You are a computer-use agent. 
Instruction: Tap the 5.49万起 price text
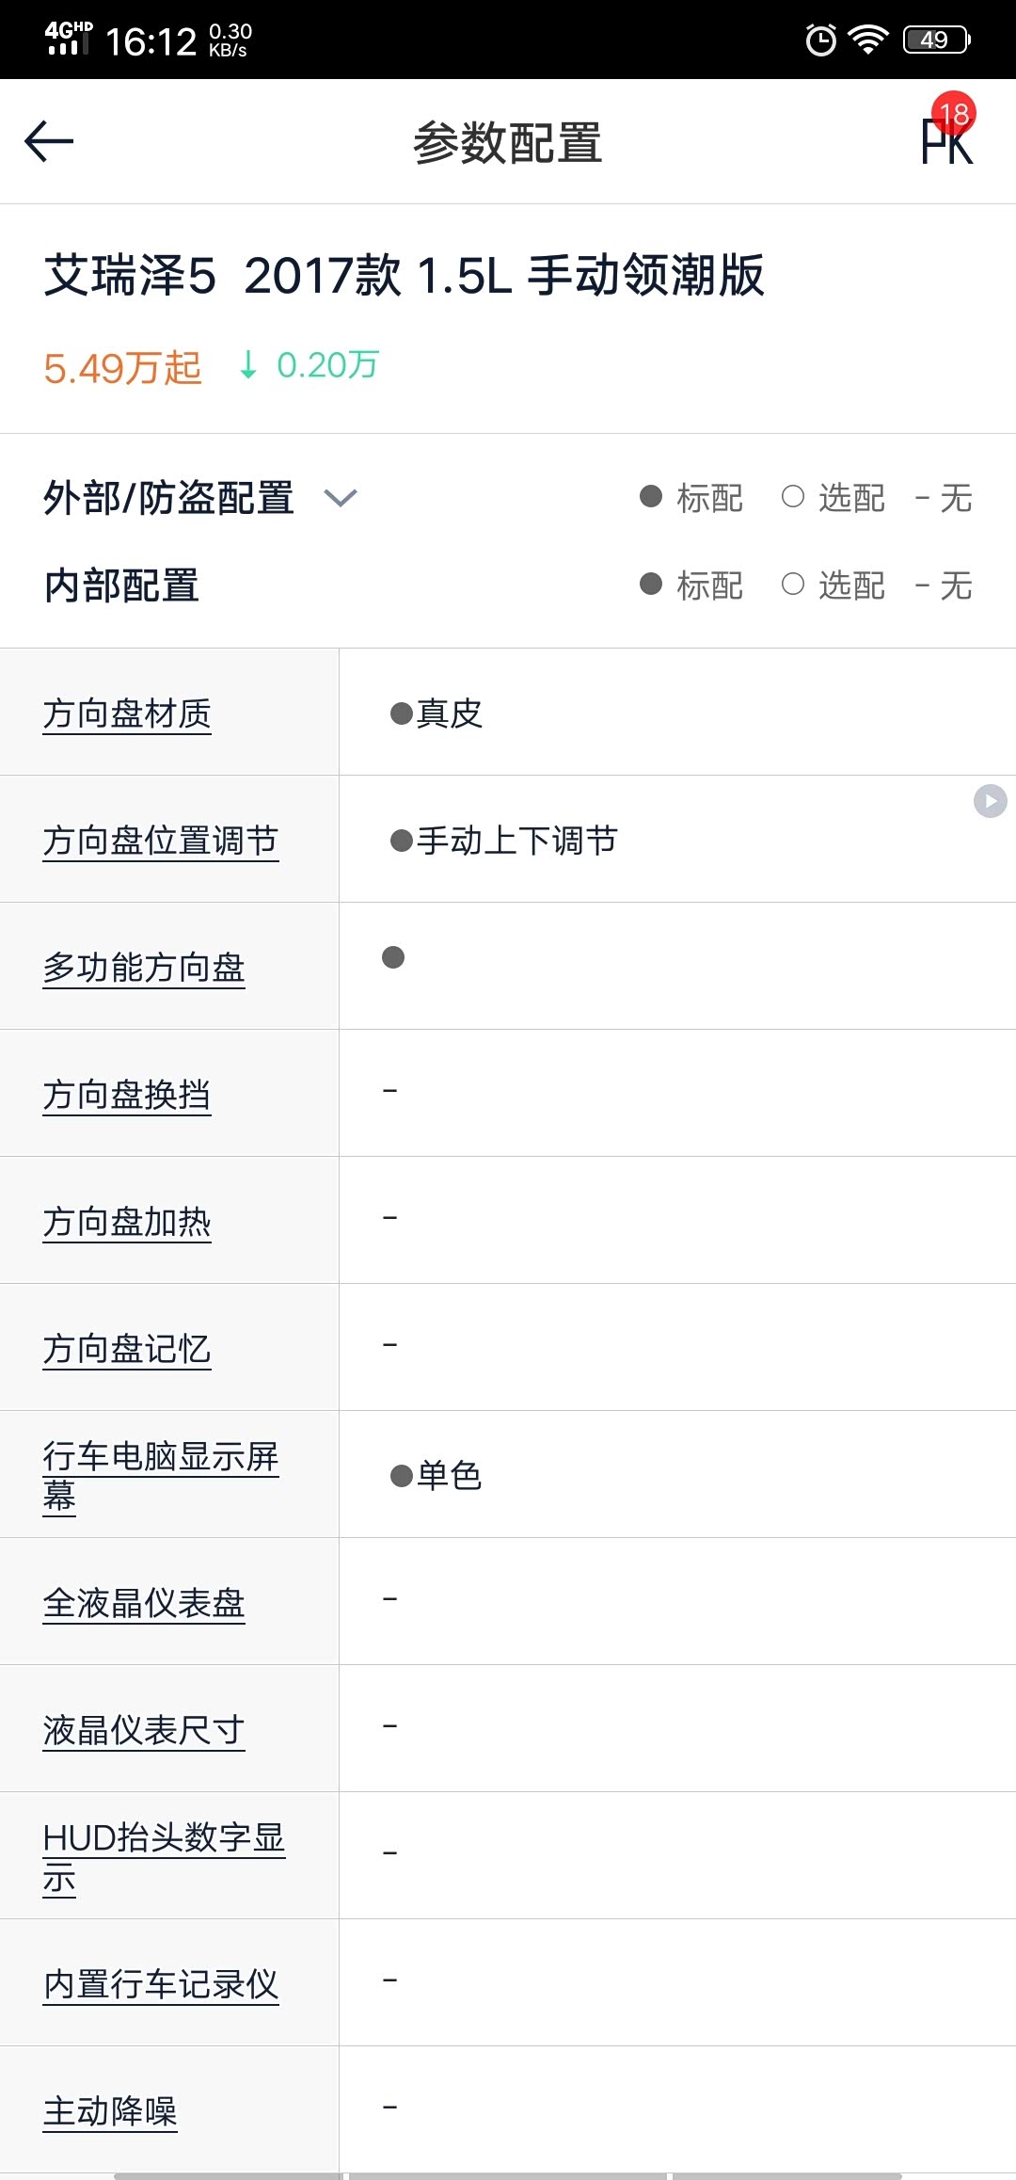coord(122,367)
